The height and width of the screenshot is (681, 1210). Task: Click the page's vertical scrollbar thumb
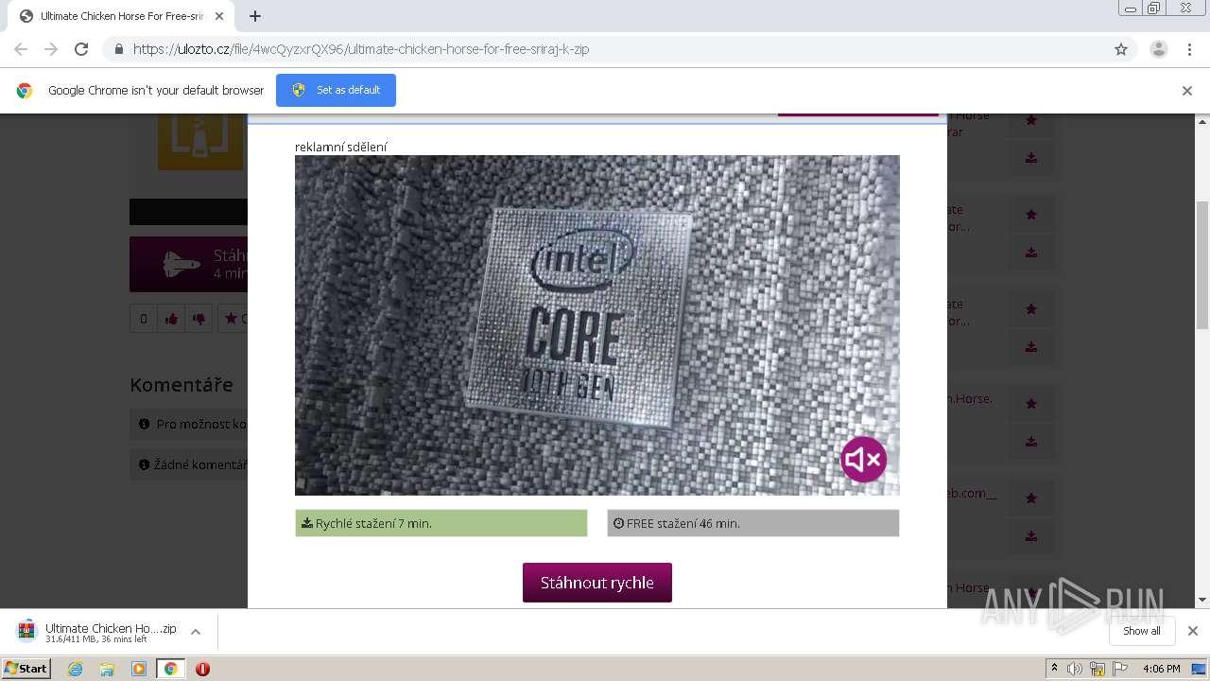click(x=1202, y=265)
